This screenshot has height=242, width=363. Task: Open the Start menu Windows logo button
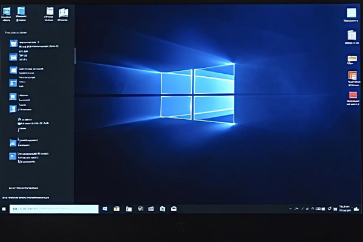point(4,209)
